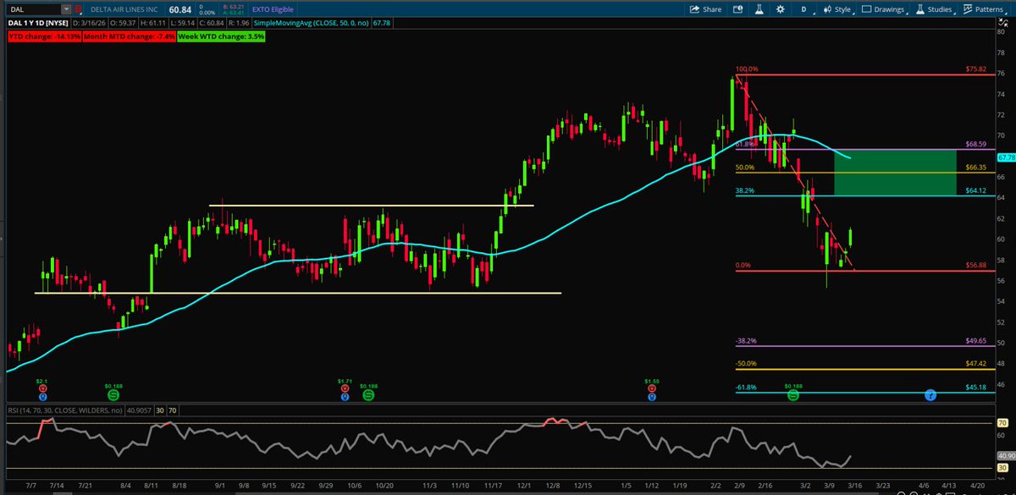The image size is (1016, 495).
Task: Select the -61.8% Fibonacci extension label
Action: pos(745,387)
